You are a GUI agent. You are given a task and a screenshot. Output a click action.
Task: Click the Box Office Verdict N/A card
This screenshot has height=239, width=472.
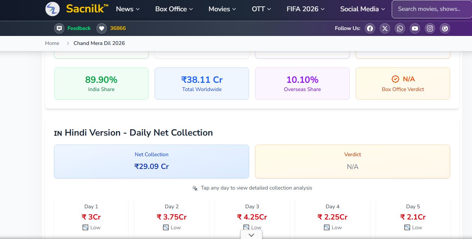point(403,84)
